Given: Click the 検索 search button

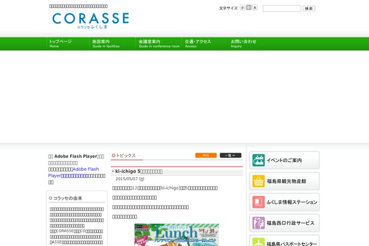Looking at the screenshot, I should (309, 9).
